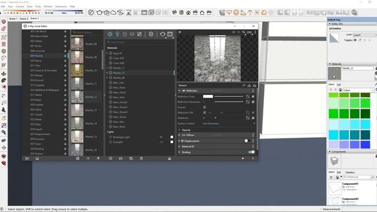
Task: Select the Omni Light star icon
Action: pos(257,12)
